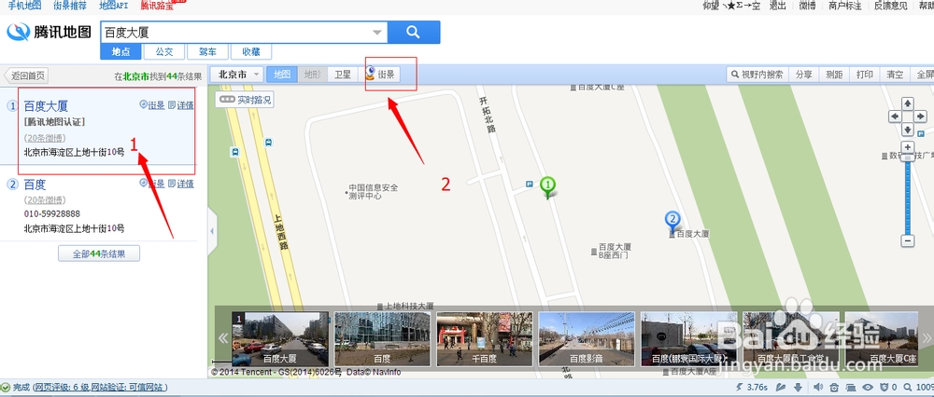The height and width of the screenshot is (397, 934).
Task: Click 腾讯地图 logo
Action: (50, 32)
